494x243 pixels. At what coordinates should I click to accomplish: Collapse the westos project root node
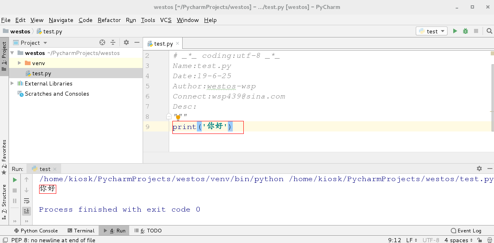click(12, 53)
